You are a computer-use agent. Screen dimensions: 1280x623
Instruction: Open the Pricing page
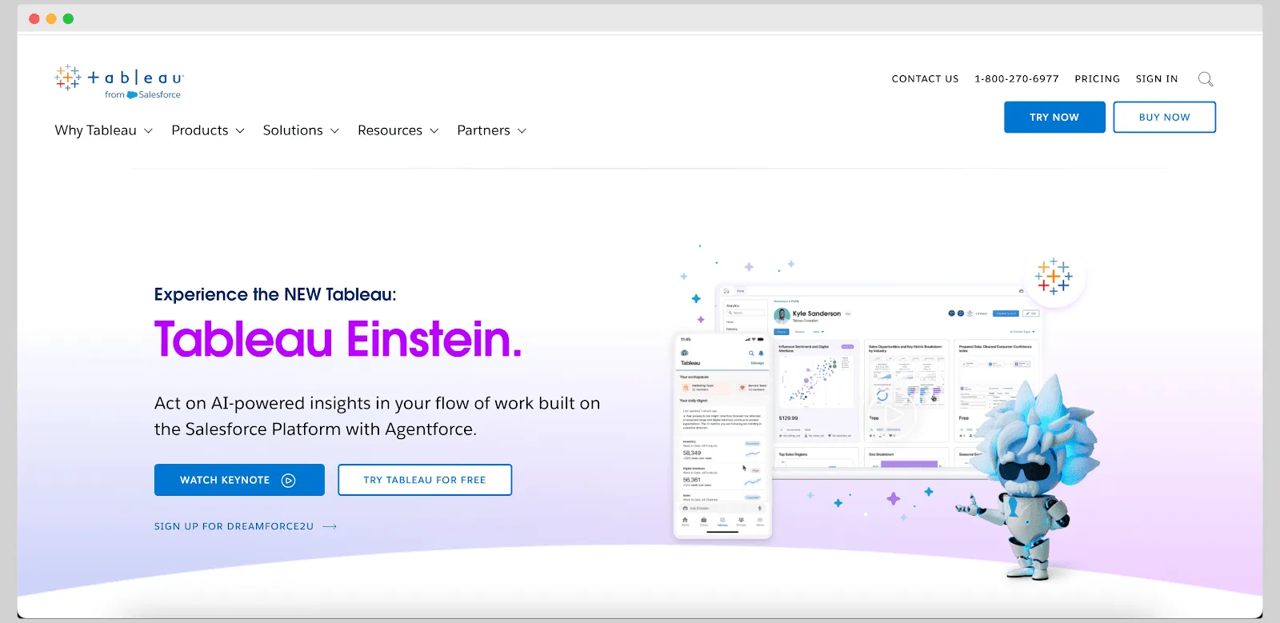click(x=1097, y=79)
